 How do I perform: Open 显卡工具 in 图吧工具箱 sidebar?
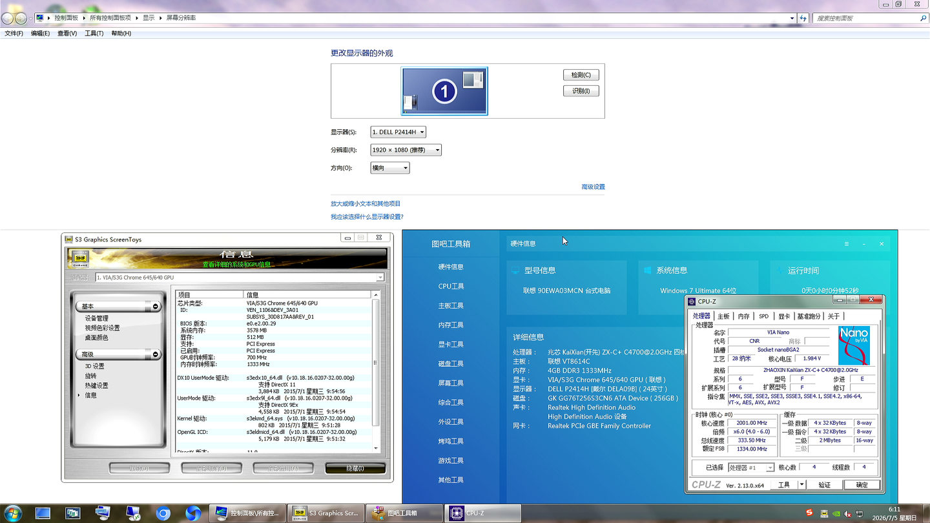(451, 344)
